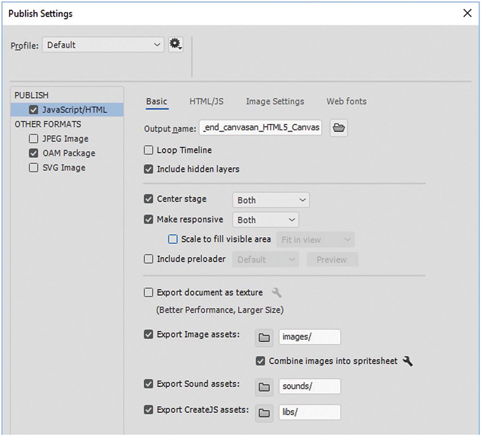
Task: Go to the Web fonts tab
Action: click(346, 101)
